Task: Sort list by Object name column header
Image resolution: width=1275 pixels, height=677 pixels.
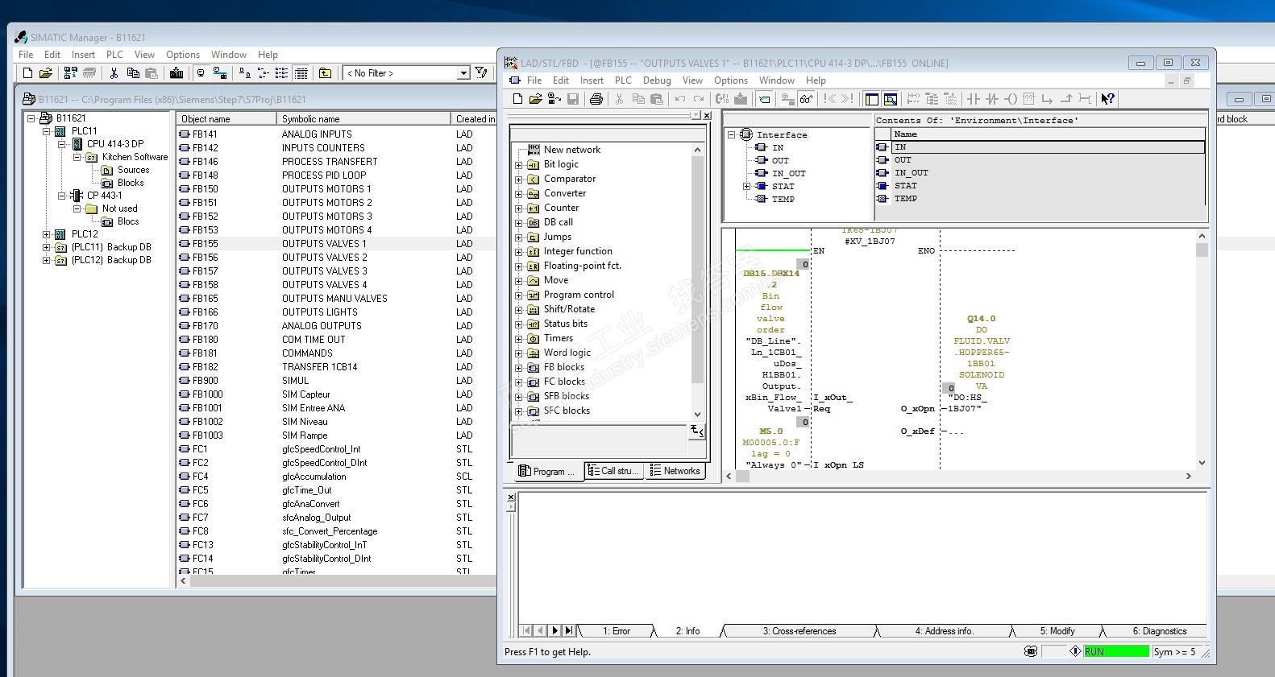Action: [x=226, y=118]
